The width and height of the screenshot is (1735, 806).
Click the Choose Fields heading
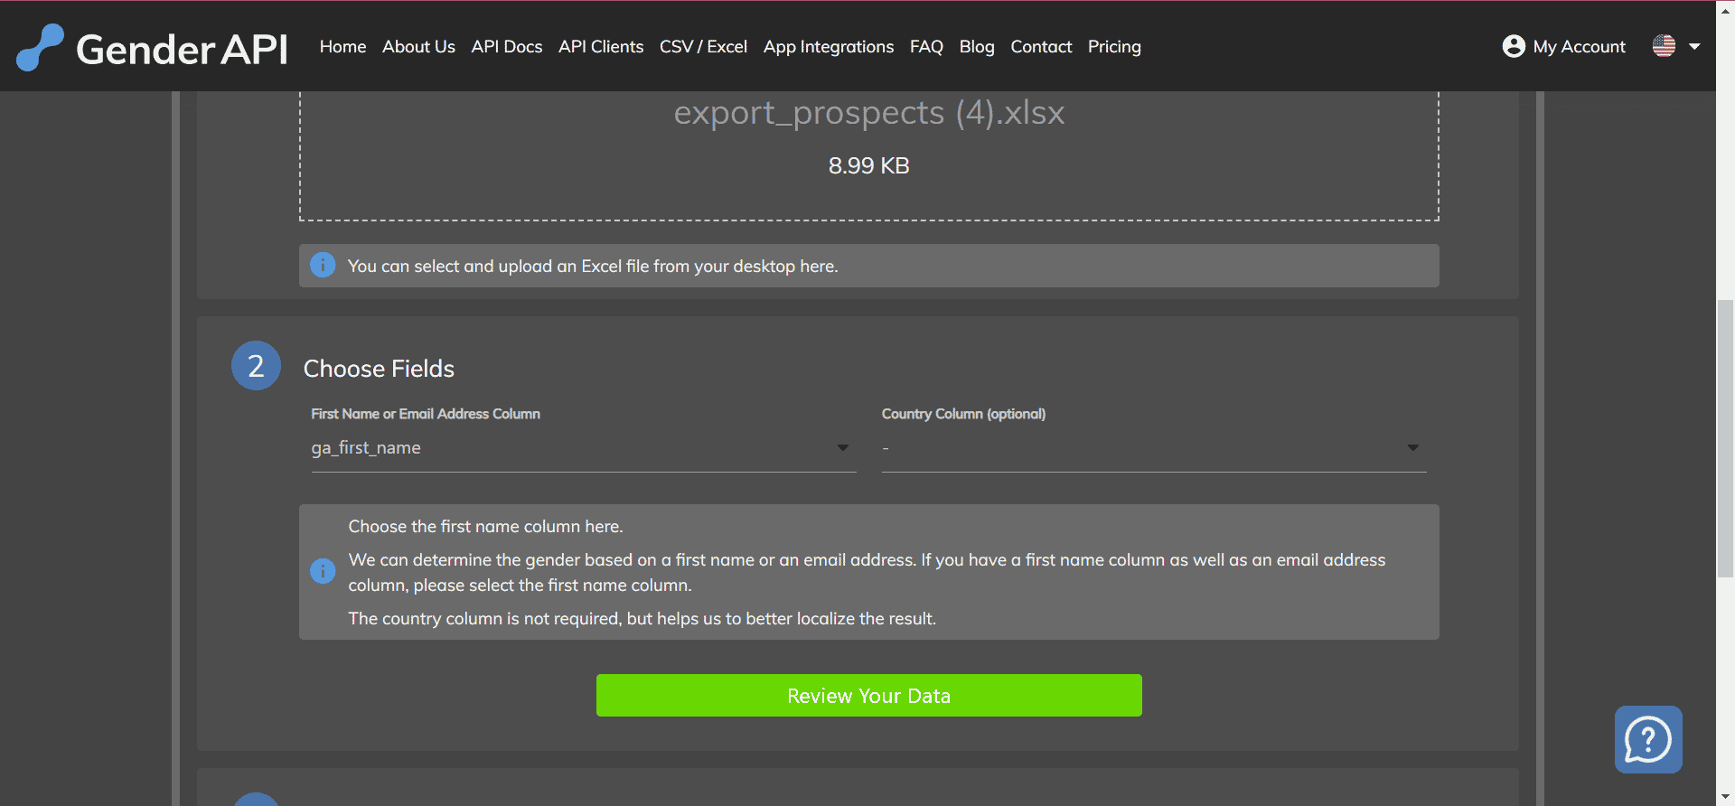point(379,368)
